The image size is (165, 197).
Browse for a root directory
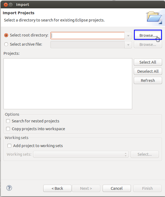(x=148, y=35)
